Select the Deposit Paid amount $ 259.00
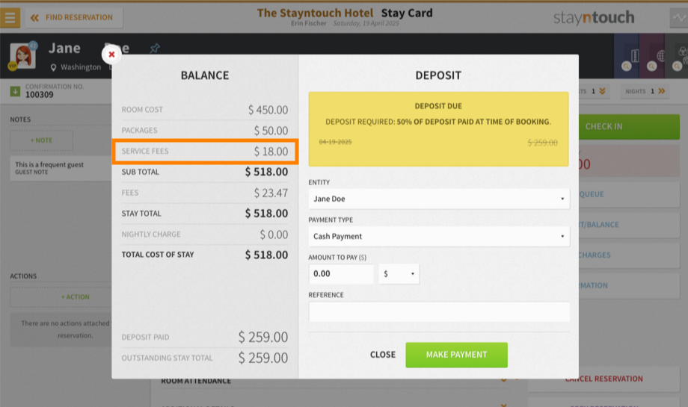 [263, 337]
